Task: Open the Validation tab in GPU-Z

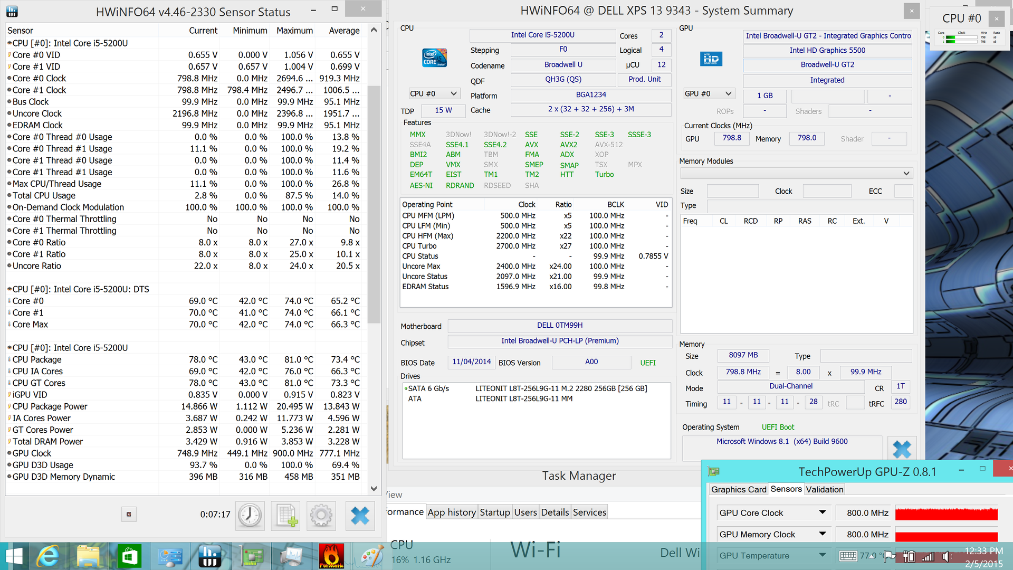Action: [824, 489]
